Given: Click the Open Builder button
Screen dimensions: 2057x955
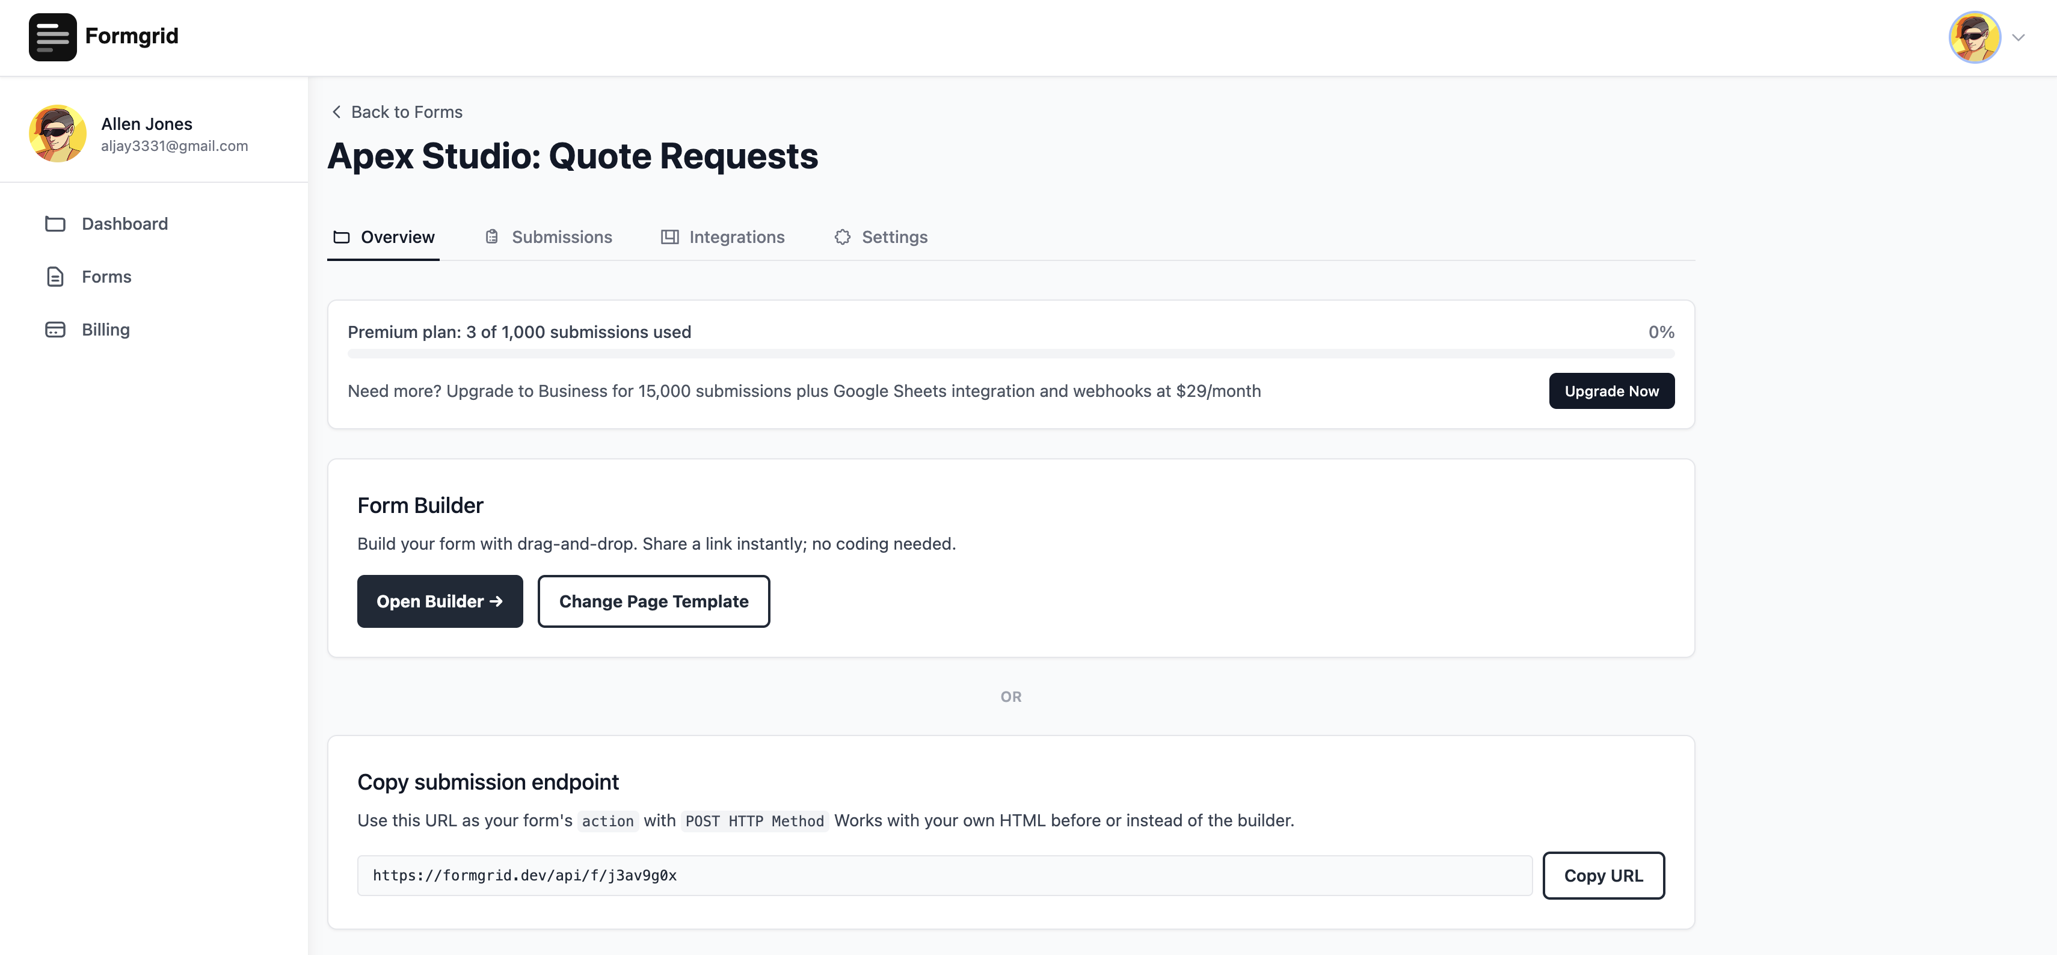Looking at the screenshot, I should coord(439,601).
